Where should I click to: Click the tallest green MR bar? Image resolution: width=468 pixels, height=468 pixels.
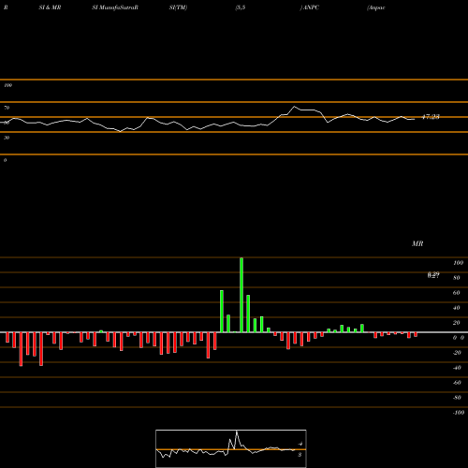(241, 295)
